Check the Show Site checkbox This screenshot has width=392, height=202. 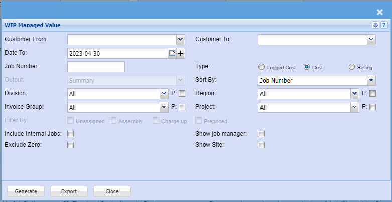coord(261,145)
